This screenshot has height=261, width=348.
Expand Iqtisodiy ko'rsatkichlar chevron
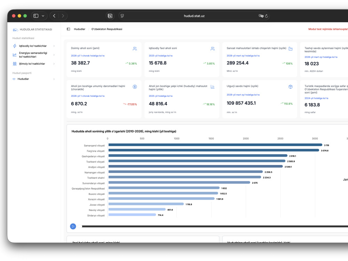(x=54, y=46)
